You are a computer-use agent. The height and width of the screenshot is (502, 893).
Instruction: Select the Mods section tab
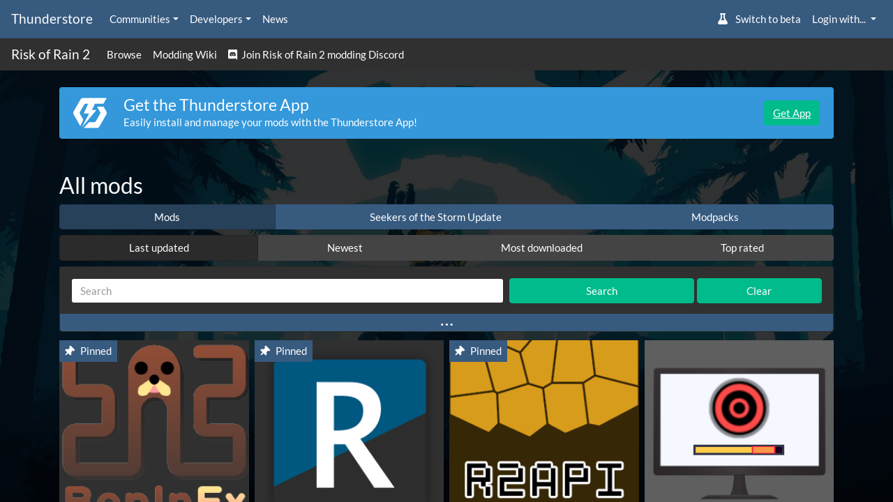[167, 217]
